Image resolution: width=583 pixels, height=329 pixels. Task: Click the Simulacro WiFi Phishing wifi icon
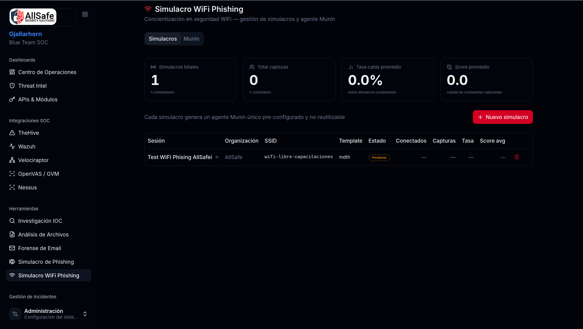coord(12,275)
